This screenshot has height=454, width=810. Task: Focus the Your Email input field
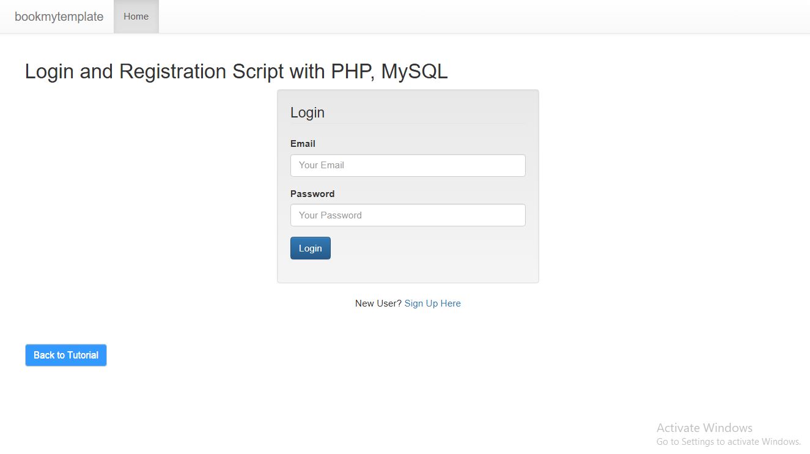pyautogui.click(x=408, y=165)
